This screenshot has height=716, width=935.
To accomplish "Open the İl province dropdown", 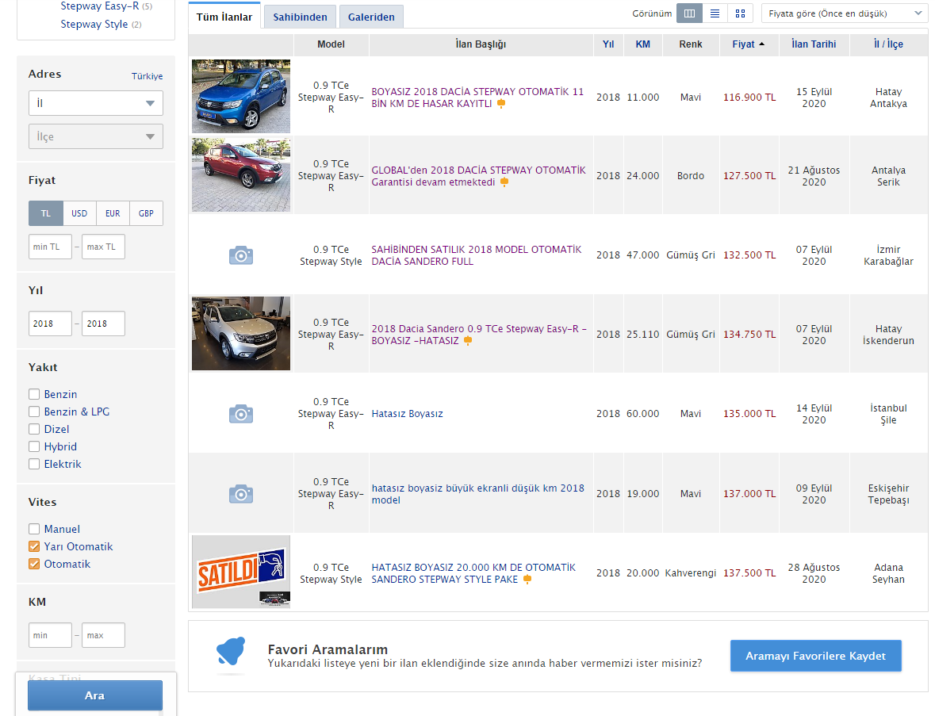I will tap(95, 103).
